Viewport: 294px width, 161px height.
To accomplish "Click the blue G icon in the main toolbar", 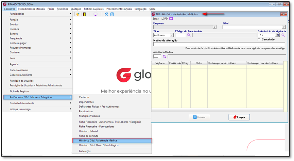I will [112, 14].
